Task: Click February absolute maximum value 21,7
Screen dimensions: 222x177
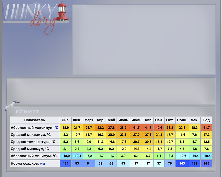Action: [x=77, y=128]
